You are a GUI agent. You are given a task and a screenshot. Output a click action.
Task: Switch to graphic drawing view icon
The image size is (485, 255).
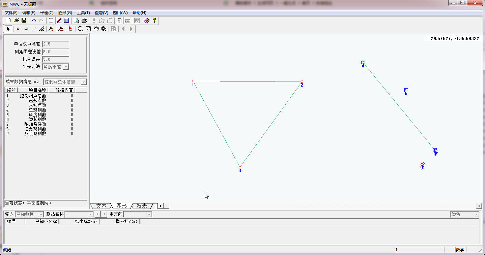(59, 21)
